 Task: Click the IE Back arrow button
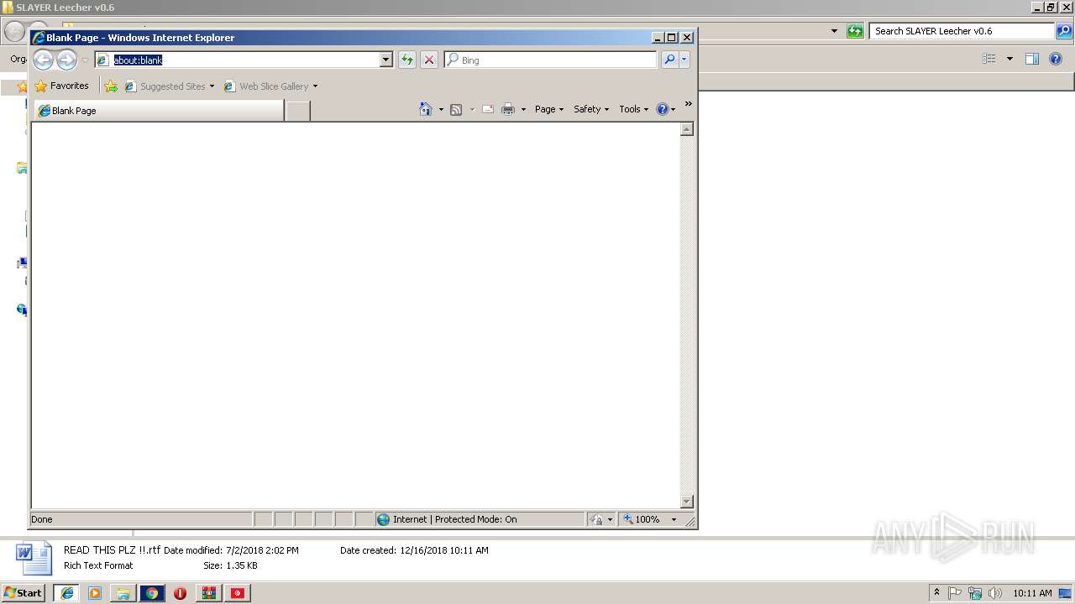click(x=44, y=60)
